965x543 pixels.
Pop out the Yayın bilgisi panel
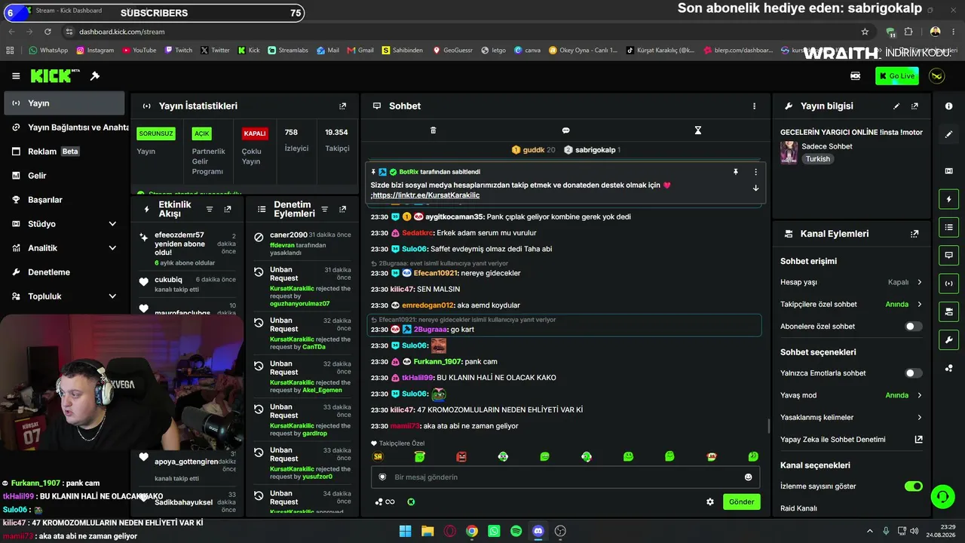pyautogui.click(x=915, y=106)
